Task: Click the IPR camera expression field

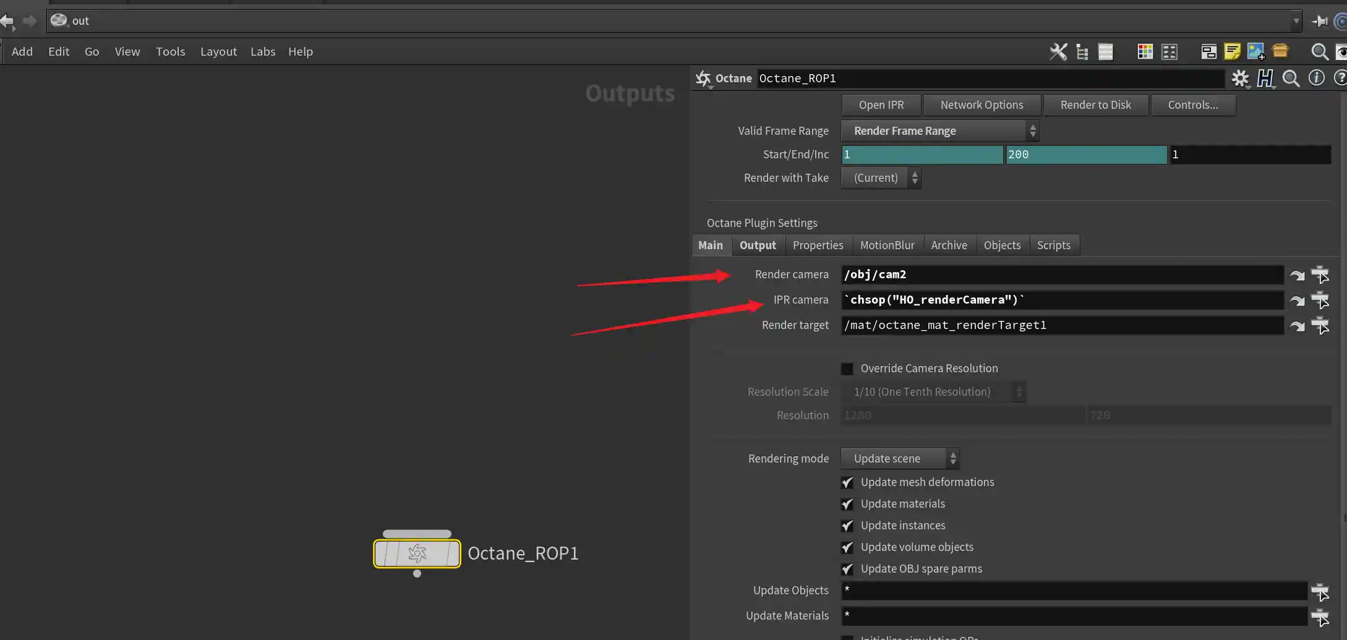Action: (1062, 300)
